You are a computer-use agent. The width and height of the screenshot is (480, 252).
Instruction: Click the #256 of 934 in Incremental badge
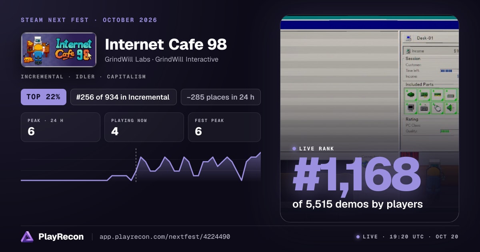click(124, 97)
